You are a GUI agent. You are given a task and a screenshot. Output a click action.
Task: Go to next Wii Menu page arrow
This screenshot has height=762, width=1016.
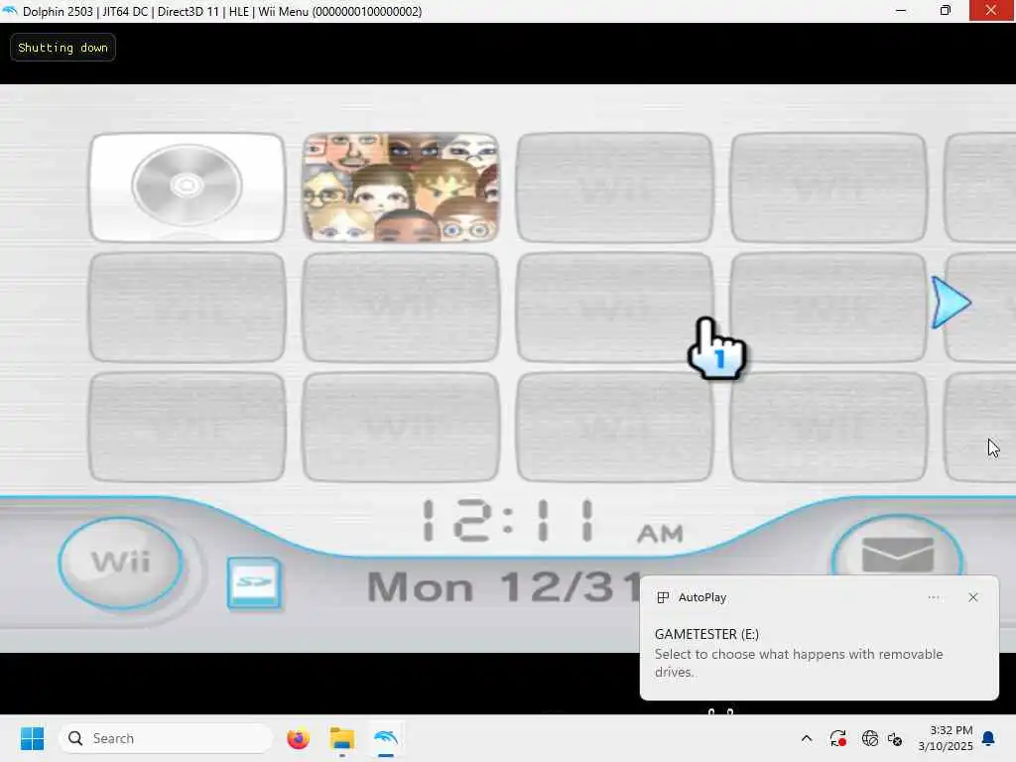(951, 302)
